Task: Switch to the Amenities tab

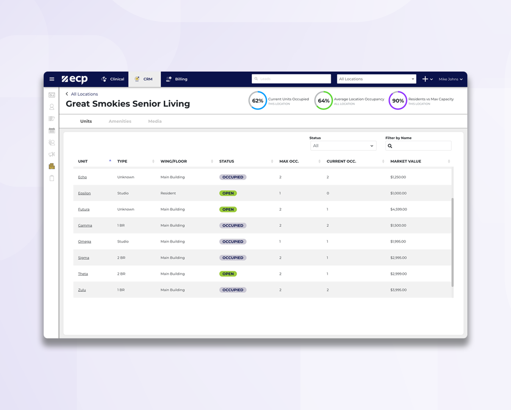Action: (120, 121)
